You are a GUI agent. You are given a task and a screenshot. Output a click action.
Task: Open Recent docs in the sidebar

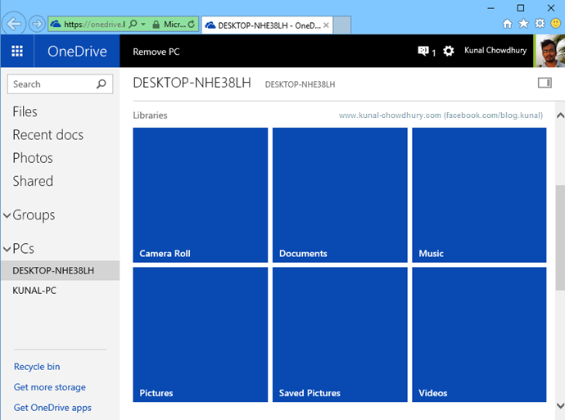[x=48, y=135]
